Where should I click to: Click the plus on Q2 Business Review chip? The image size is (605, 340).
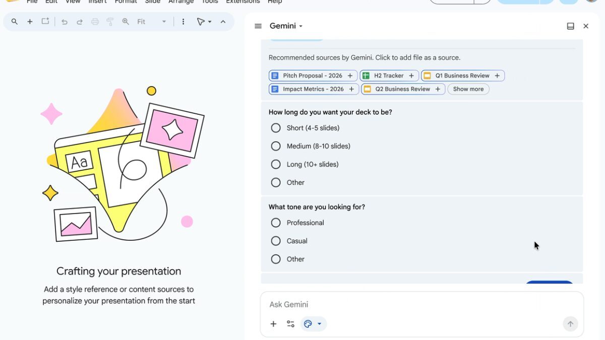(438, 89)
